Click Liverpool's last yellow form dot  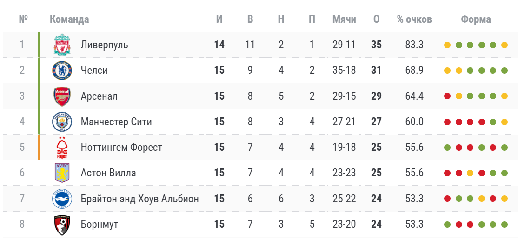(504, 45)
